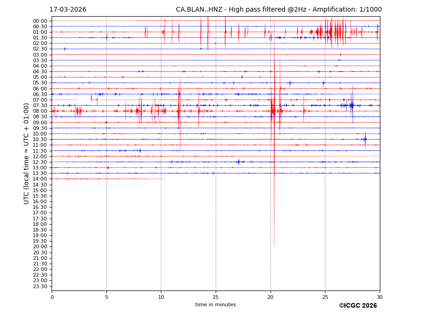The width and height of the screenshot is (431, 323).
Task: Click the ©ICGC 2026 copyright text
Action: 358,305
